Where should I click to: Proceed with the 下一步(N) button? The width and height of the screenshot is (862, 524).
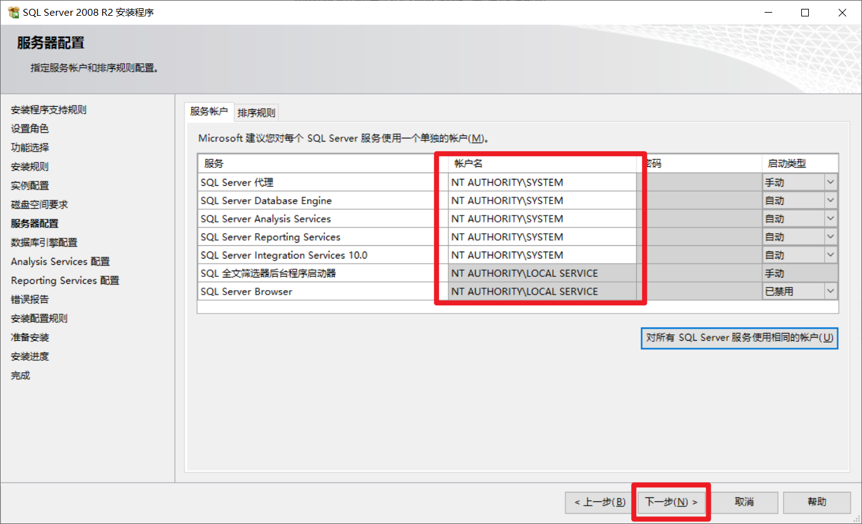(x=671, y=502)
